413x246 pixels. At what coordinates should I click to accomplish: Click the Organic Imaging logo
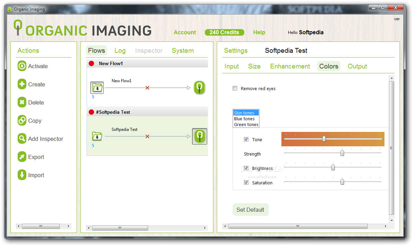coord(82,29)
